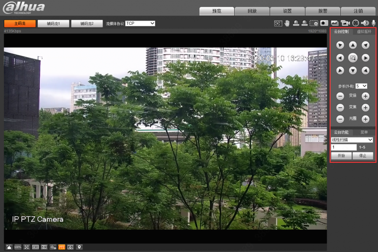
Task: Click the triple snapshot pictures icon
Action: (334, 23)
